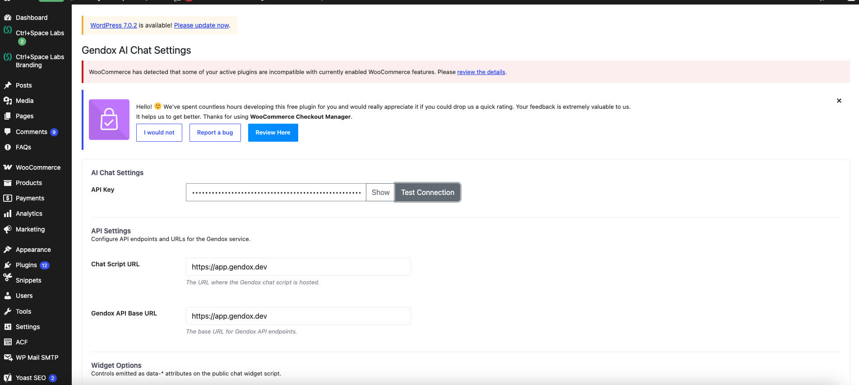Click the Yoast SEO logo icon
This screenshot has height=385, width=859.
[8, 378]
